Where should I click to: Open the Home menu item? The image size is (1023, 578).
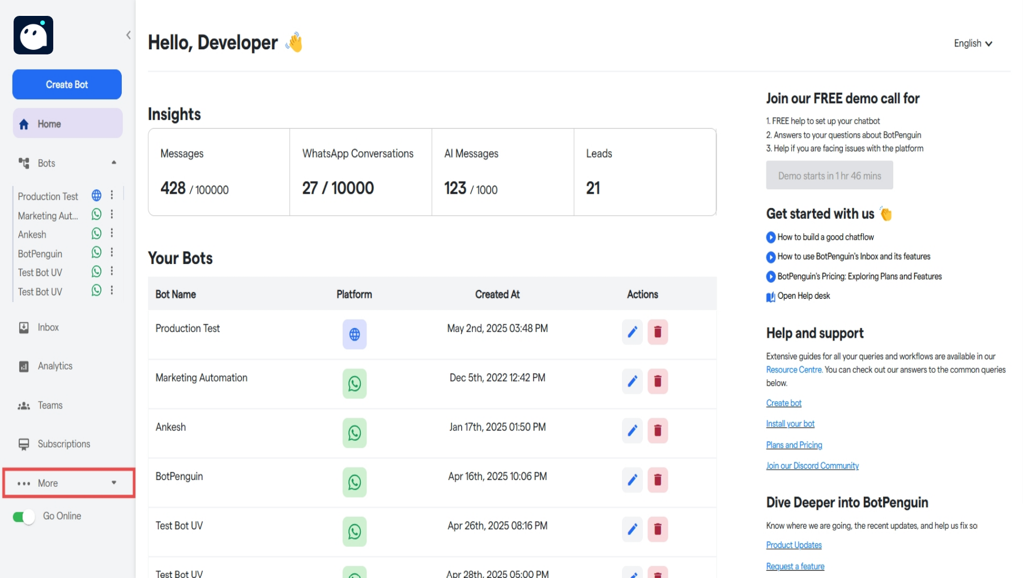[67, 124]
